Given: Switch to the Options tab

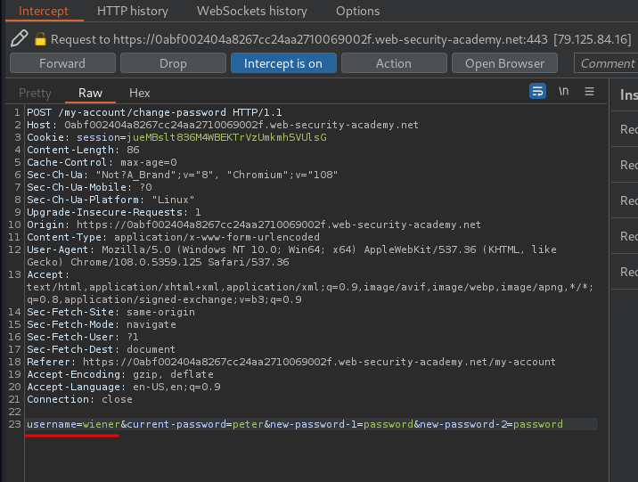Looking at the screenshot, I should coord(357,11).
